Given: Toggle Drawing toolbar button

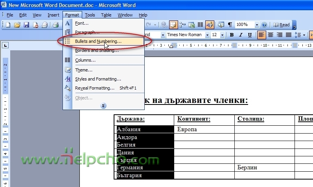Looking at the screenshot, I should click(210, 25).
